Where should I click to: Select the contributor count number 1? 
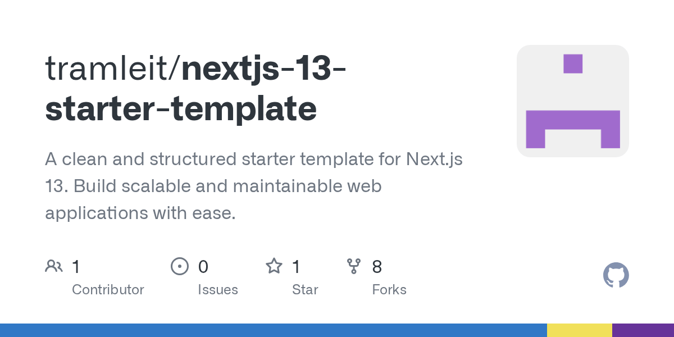(76, 267)
